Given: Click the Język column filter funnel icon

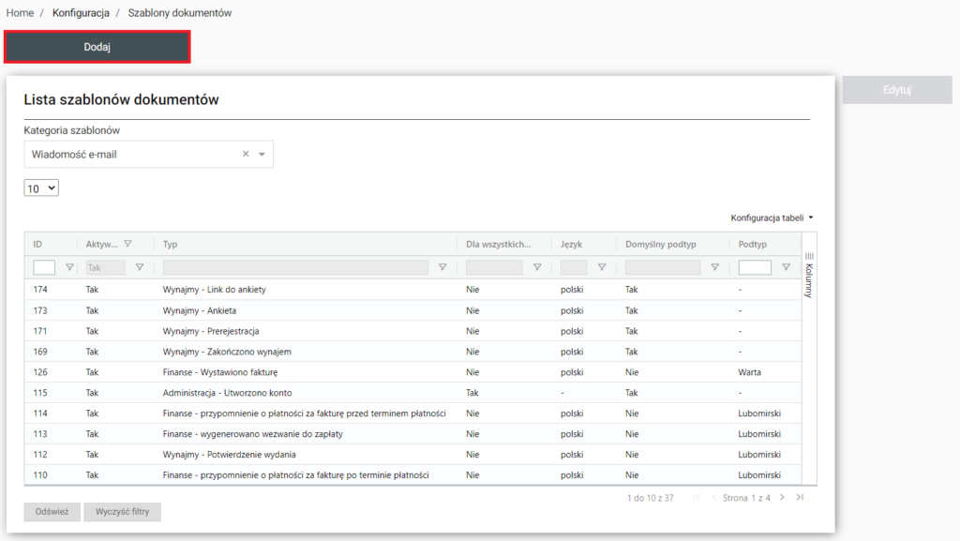Looking at the screenshot, I should 602,267.
